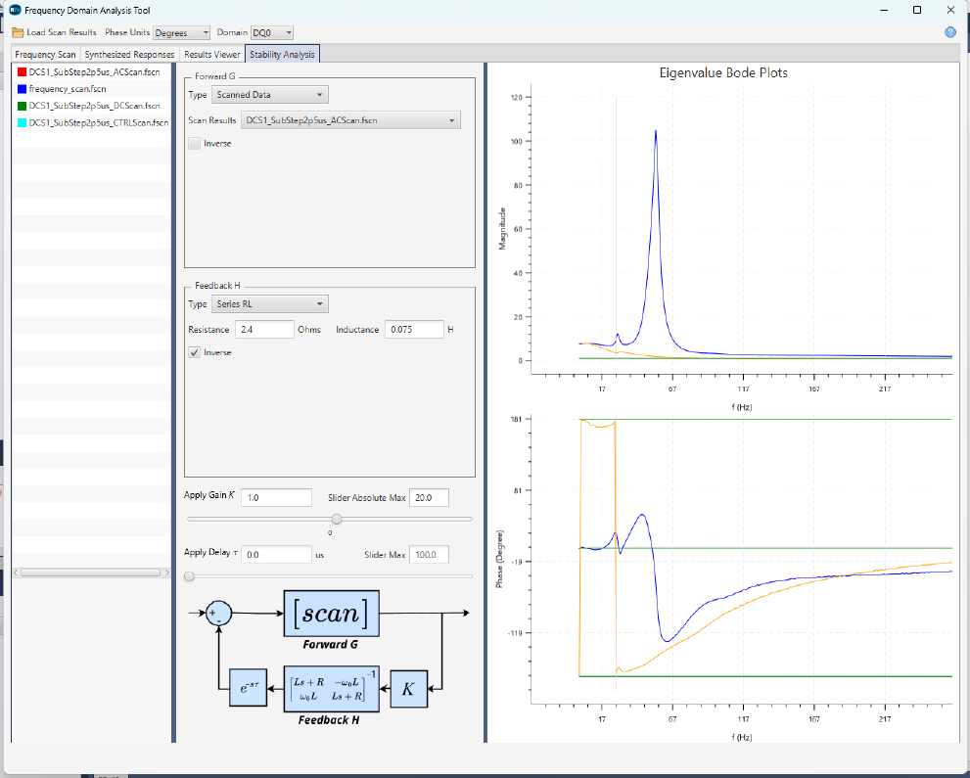The height and width of the screenshot is (778, 970).
Task: Click blue swatch for frequency_scan.fscn
Action: [22, 89]
